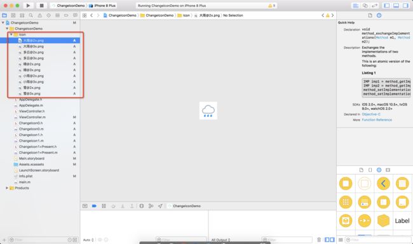
Task: Open the Test navigator tab
Action: (48, 15)
